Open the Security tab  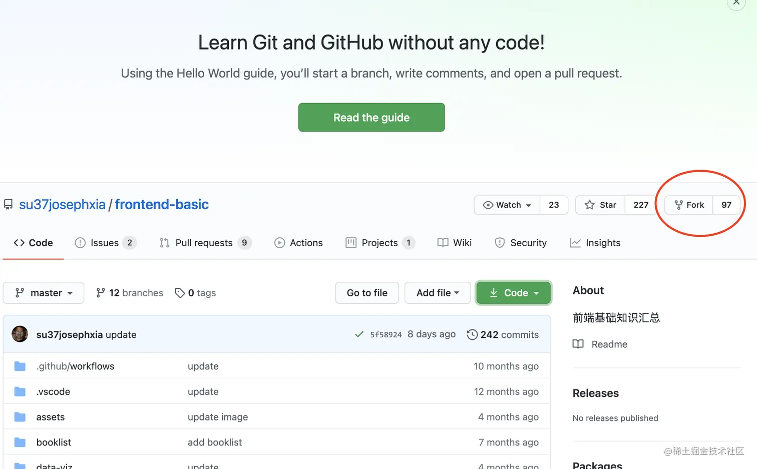click(521, 243)
